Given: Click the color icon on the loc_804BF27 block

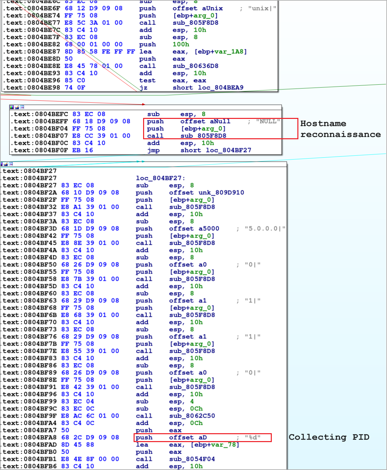Looking at the screenshot, I should (x=1, y=164).
